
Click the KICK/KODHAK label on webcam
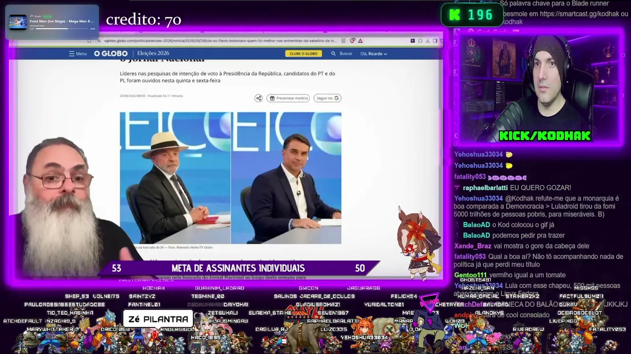tap(545, 136)
